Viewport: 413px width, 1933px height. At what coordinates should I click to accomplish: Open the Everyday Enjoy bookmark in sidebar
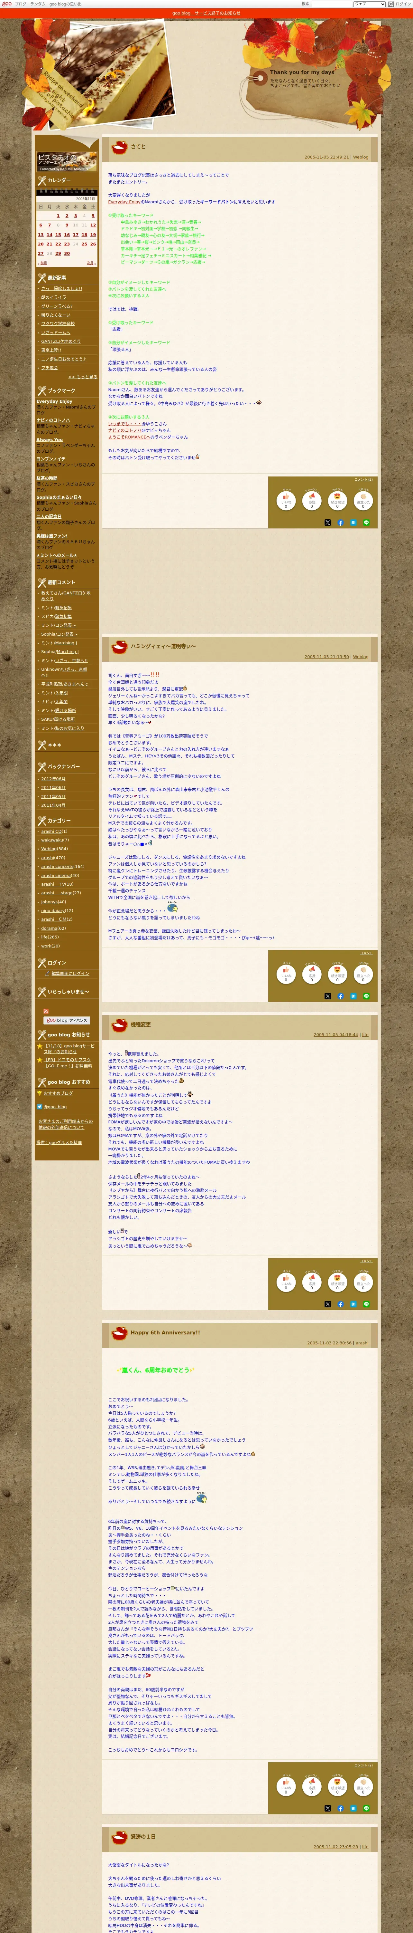tap(54, 401)
